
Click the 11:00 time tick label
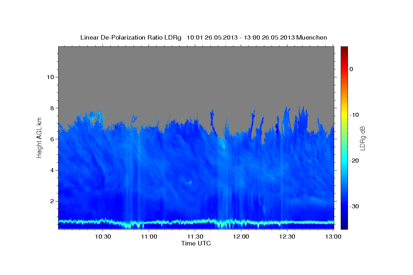[x=149, y=236]
